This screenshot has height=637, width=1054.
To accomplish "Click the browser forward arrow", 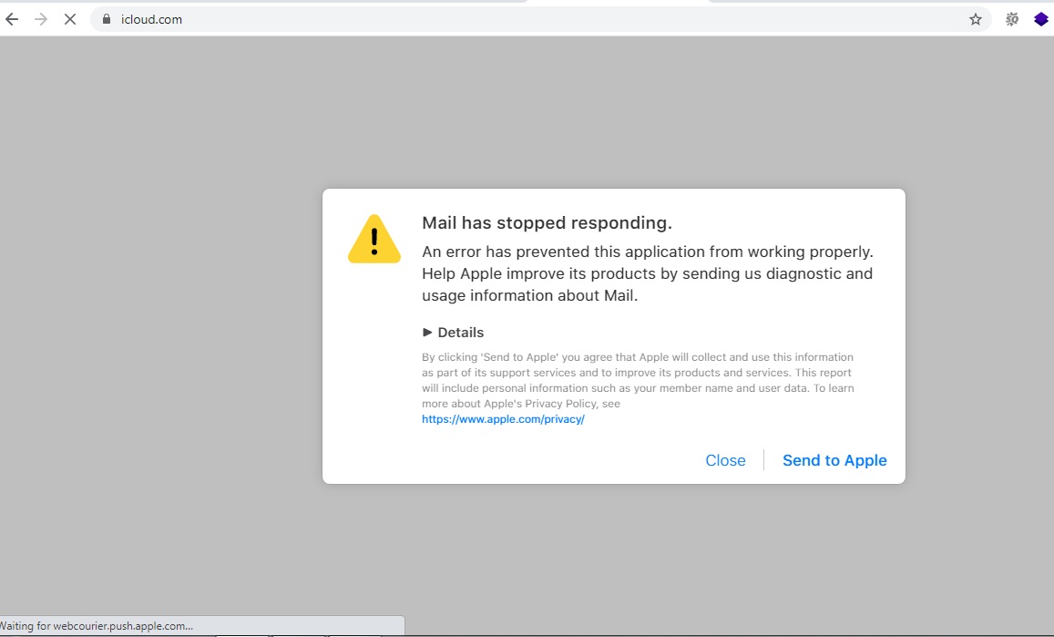I will 41,19.
